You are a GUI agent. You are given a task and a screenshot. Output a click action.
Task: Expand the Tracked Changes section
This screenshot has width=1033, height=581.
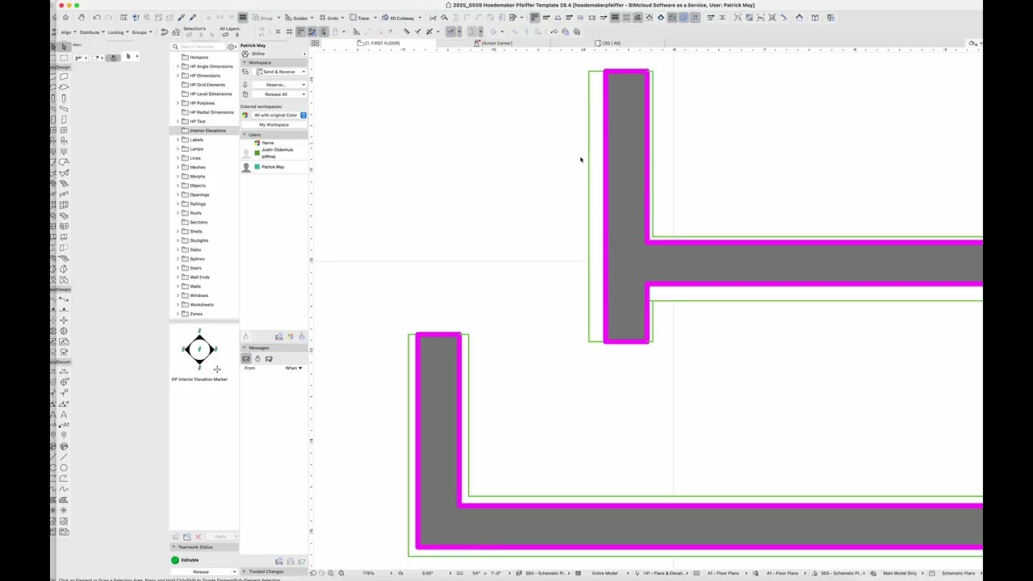click(245, 571)
